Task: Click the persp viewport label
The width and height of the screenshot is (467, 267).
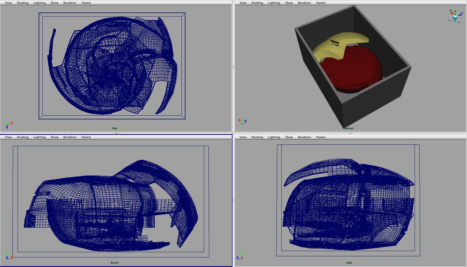Action: 349,128
